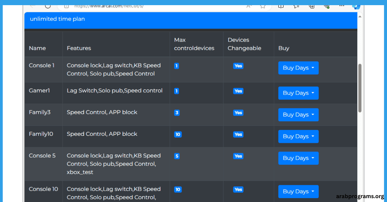387x202 pixels.
Task: Select the Console 1 plan name
Action: 42,65
